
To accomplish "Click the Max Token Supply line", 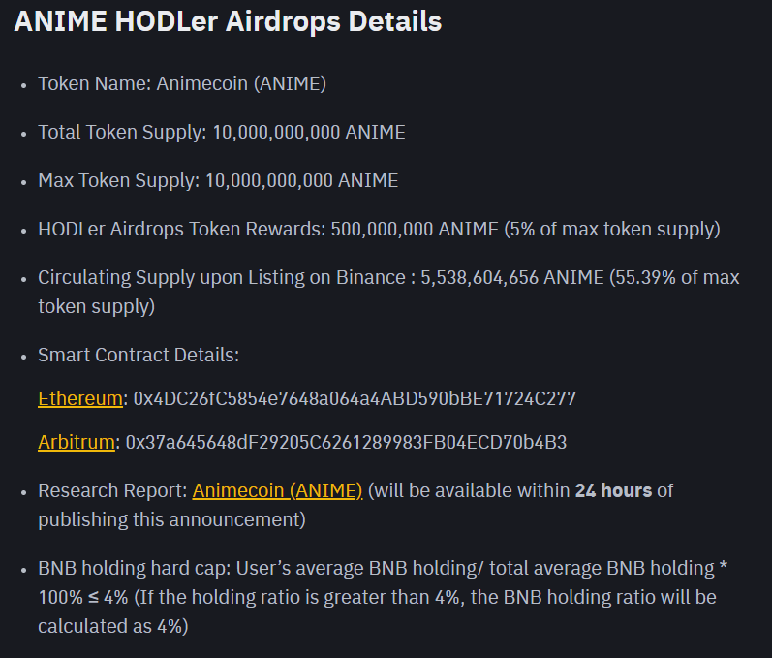I will pyautogui.click(x=218, y=181).
